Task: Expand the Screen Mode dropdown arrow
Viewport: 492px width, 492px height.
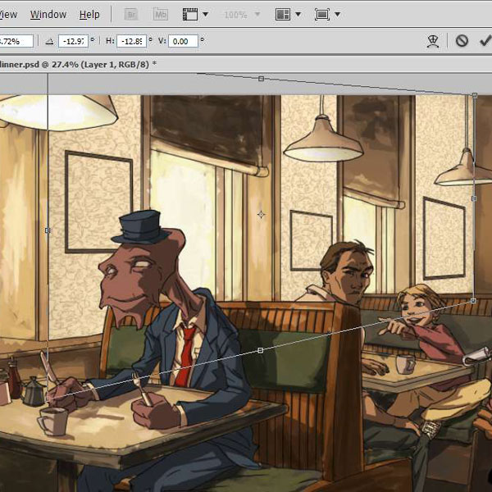Action: (x=337, y=15)
